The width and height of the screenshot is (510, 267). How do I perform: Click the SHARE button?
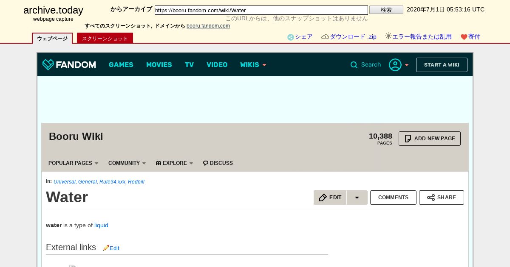pyautogui.click(x=442, y=197)
